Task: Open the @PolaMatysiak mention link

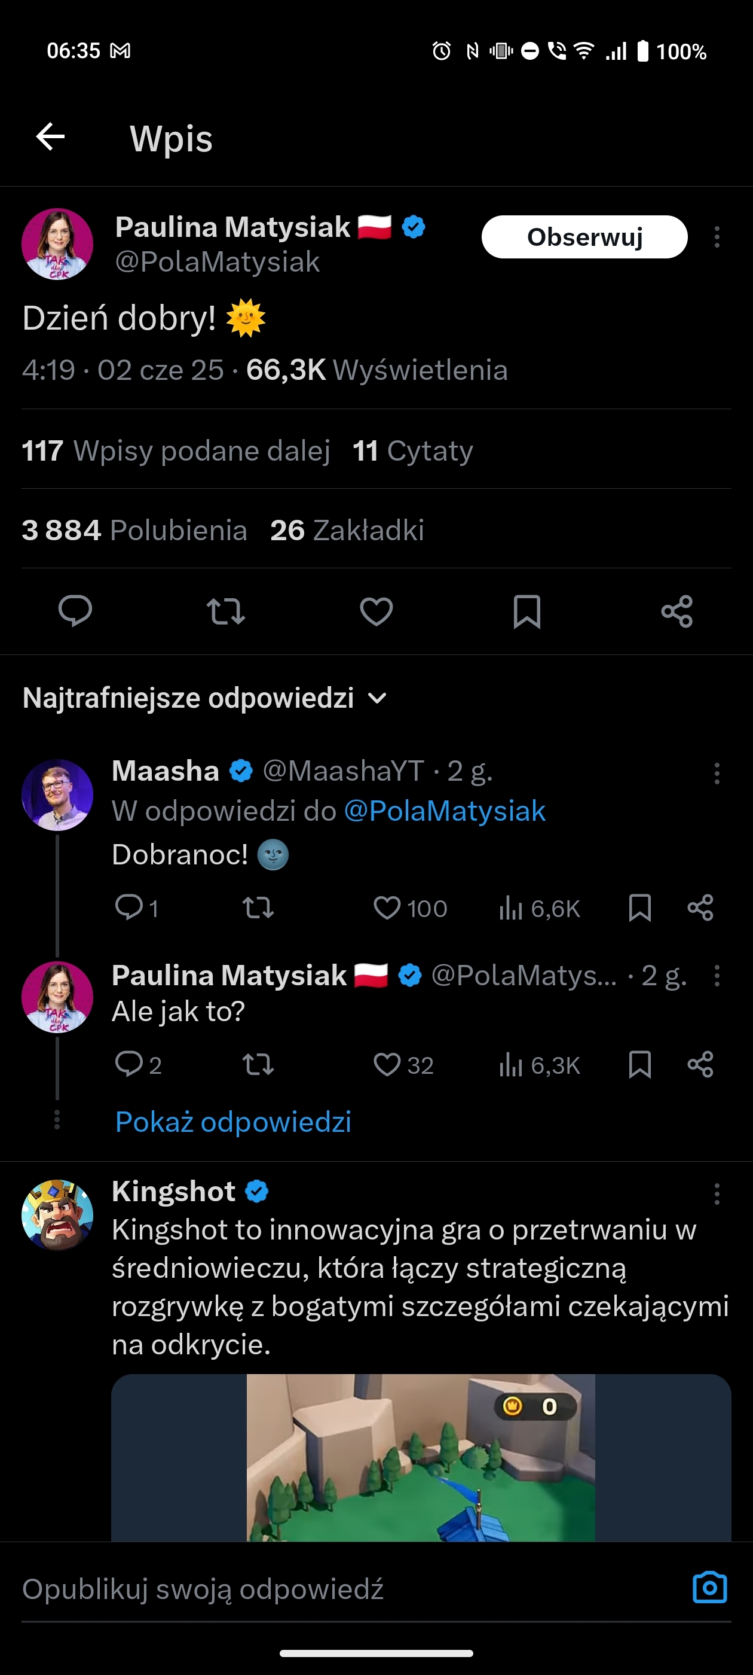Action: point(445,811)
